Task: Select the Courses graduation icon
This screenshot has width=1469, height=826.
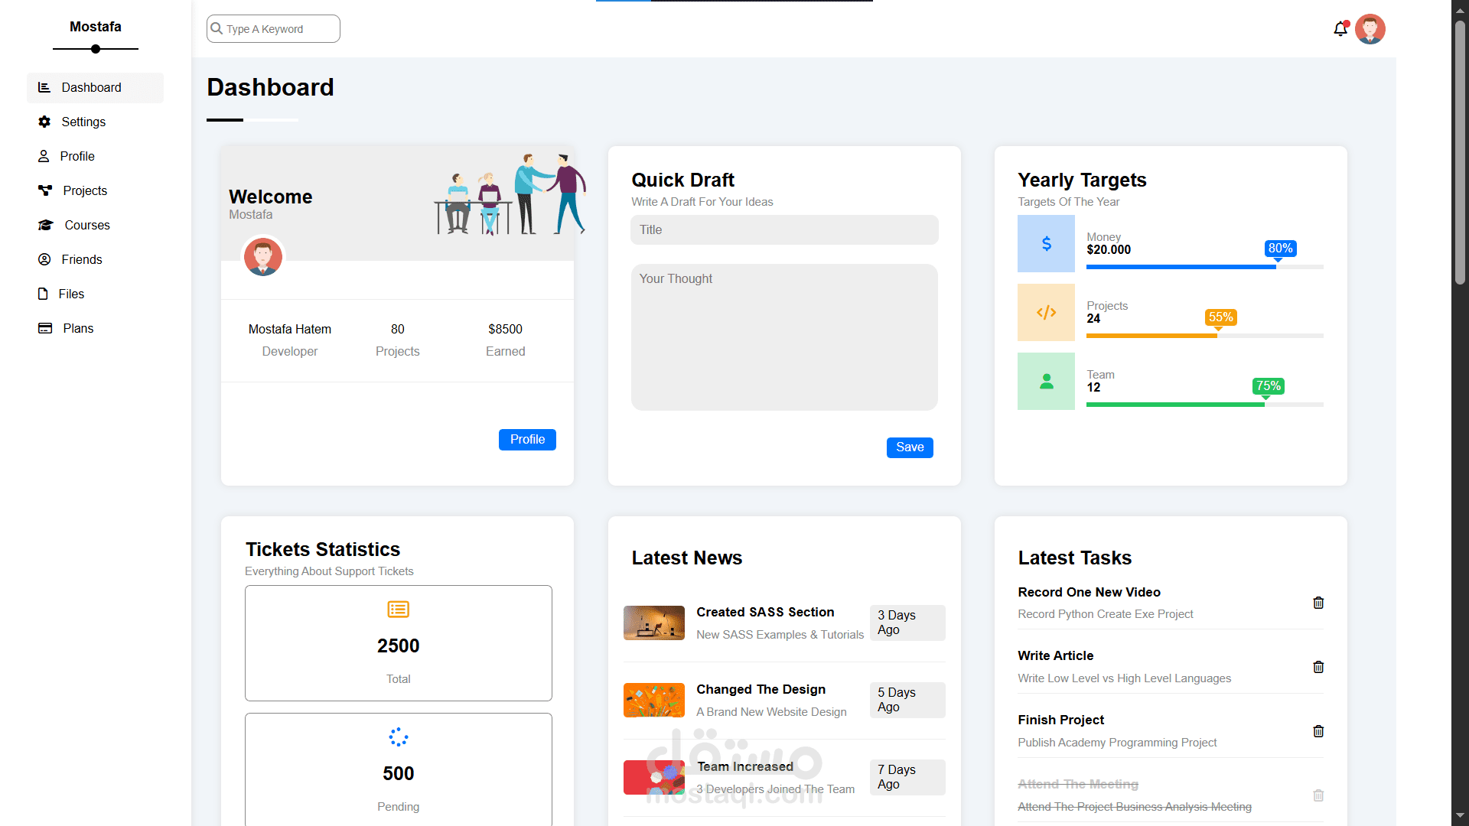Action: pyautogui.click(x=44, y=225)
